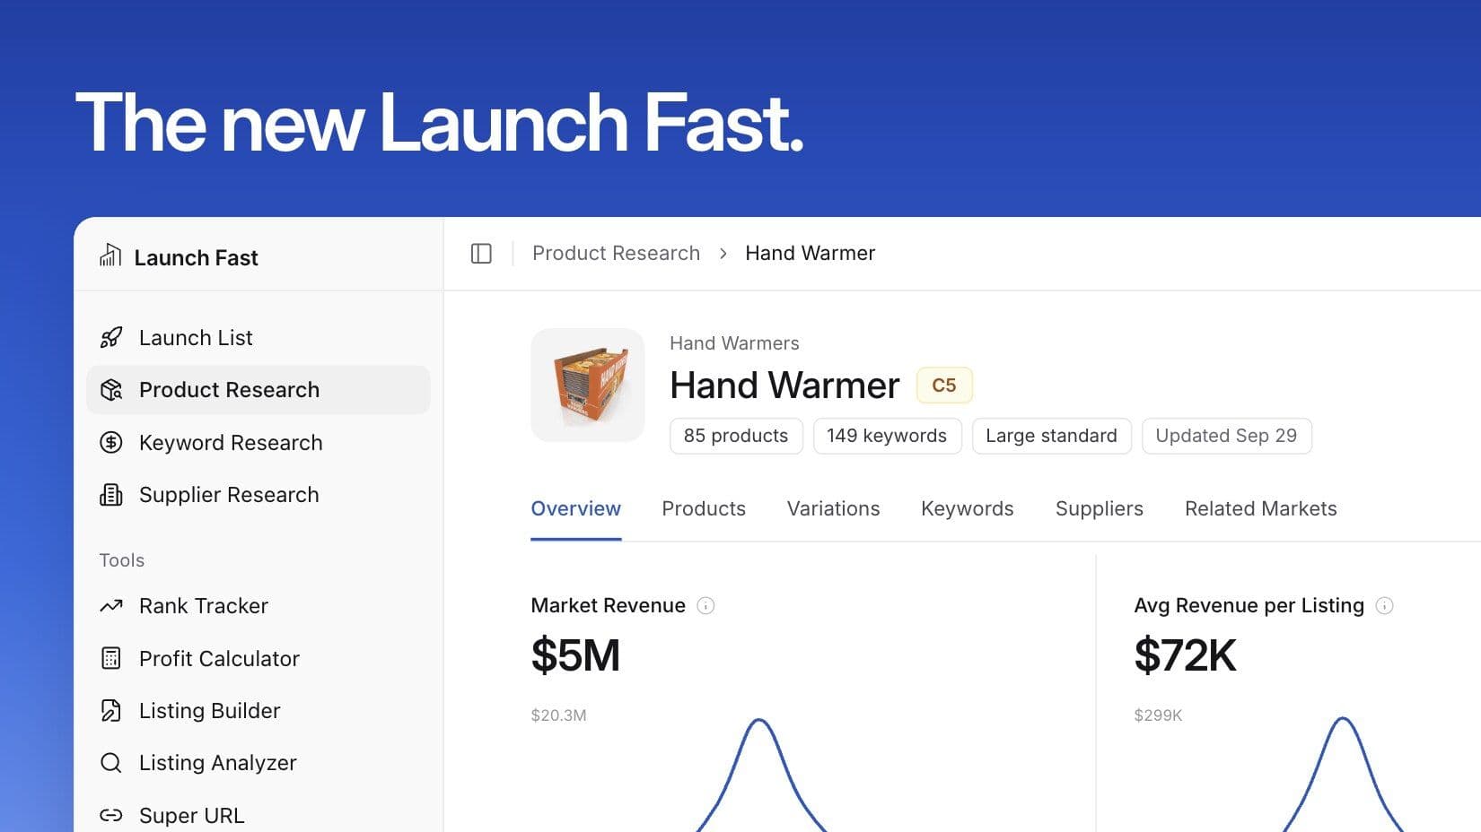Click the $5M market revenue value
Image resolution: width=1481 pixels, height=832 pixels.
[575, 655]
